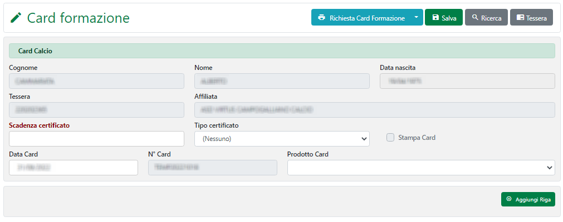Viewport: 563px width, 222px height.
Task: Expand the Richiesta Card Formazione arrow menu
Action: [416, 18]
